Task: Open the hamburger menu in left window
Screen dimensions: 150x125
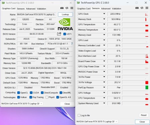Action: [x=72, y=8]
